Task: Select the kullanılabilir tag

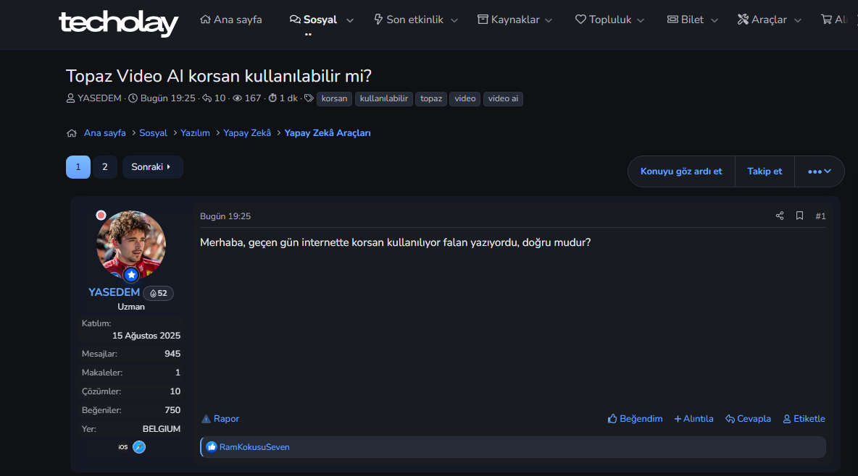Action: pos(383,99)
